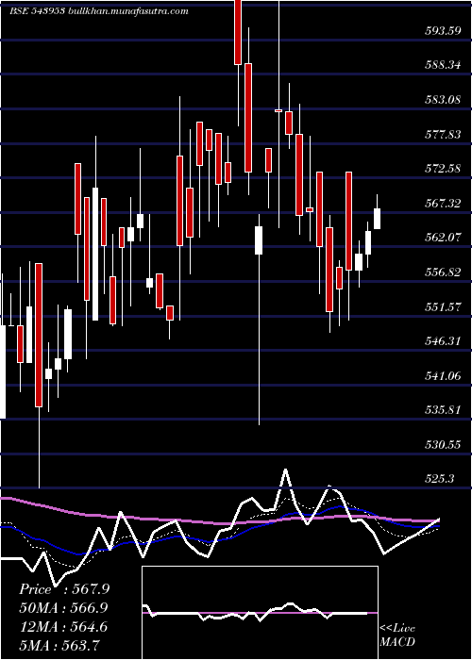Click the Price : 567.9 readout
The height and width of the screenshot is (660, 472).
(64, 589)
